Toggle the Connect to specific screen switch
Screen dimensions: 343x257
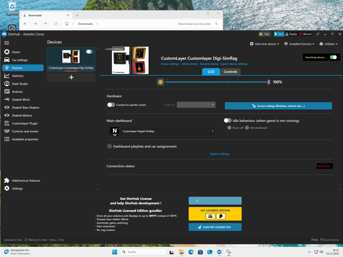click(x=111, y=105)
